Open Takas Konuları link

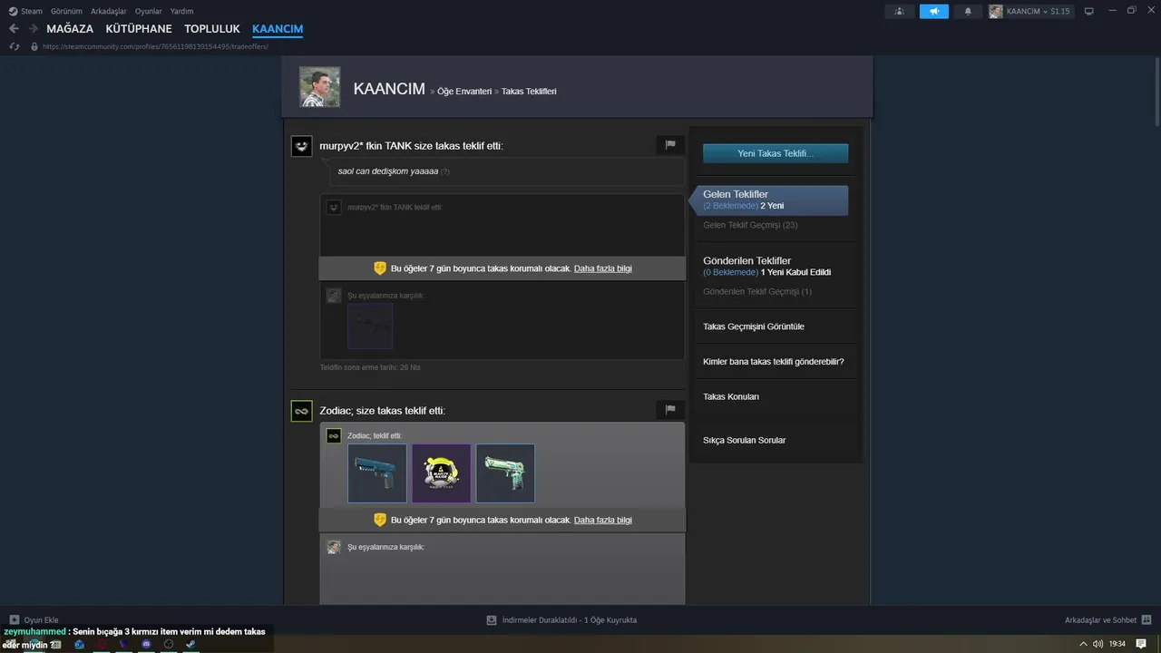731,396
